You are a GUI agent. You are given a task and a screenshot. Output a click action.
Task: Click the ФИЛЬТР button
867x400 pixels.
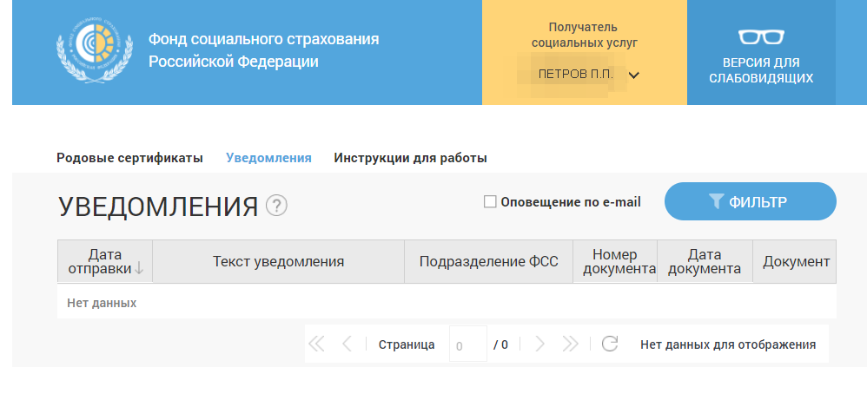750,201
